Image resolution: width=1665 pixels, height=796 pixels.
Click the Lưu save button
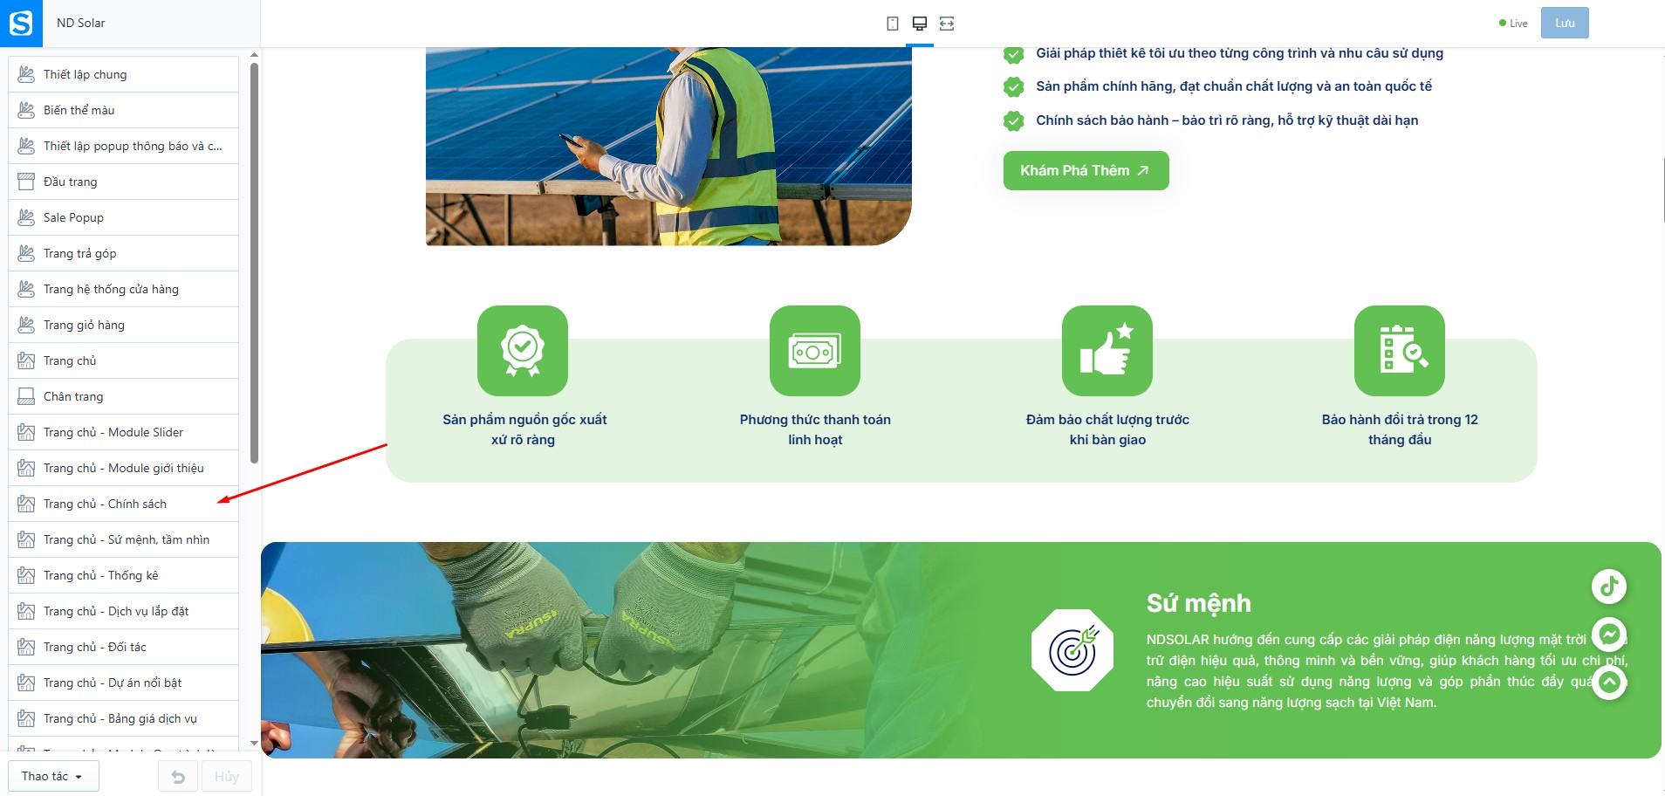1565,23
